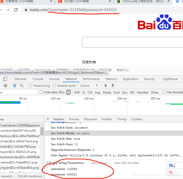
Task: Click the browser address bar URL
Action: pos(73,10)
